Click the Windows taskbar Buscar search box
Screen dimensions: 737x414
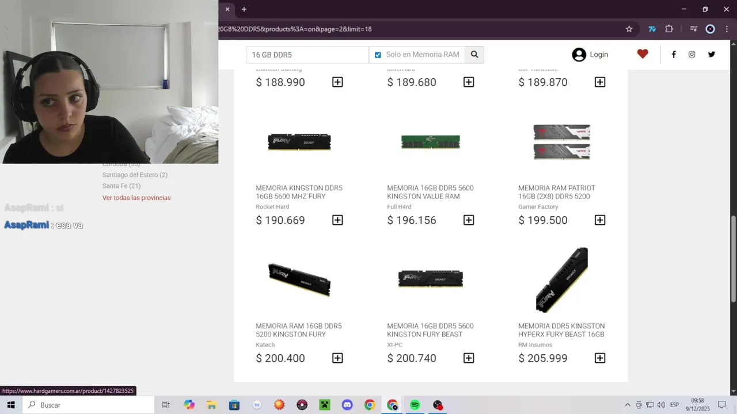89,405
